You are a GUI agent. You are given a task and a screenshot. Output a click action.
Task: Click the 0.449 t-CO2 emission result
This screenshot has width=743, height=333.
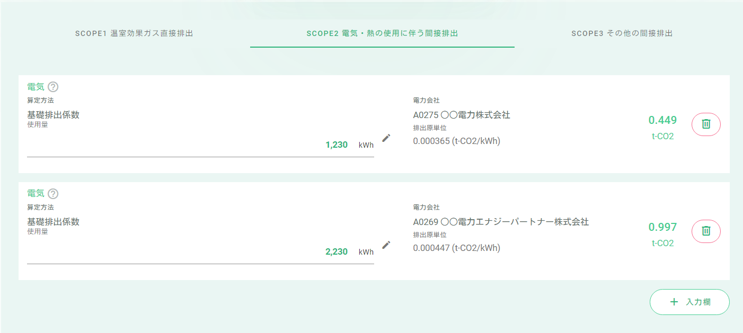(x=662, y=127)
